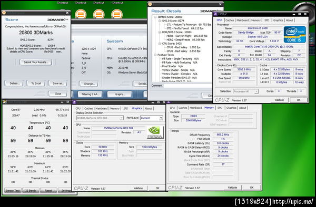Select HDR1 - Canyon Flight result row
316x207 pixels.
[x=187, y=36]
